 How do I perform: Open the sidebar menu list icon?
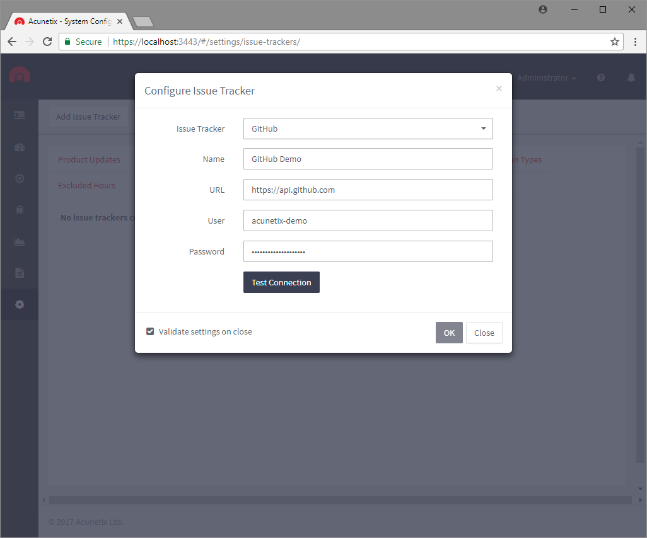coord(20,115)
